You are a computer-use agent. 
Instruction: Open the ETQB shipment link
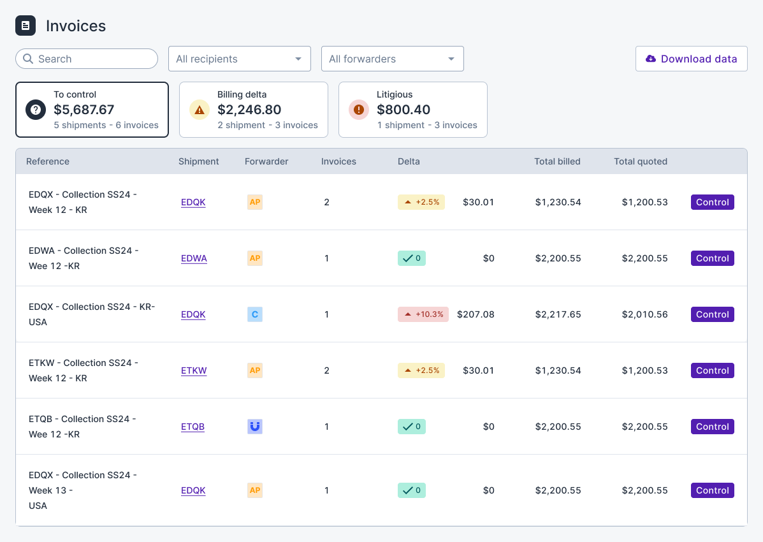[193, 427]
